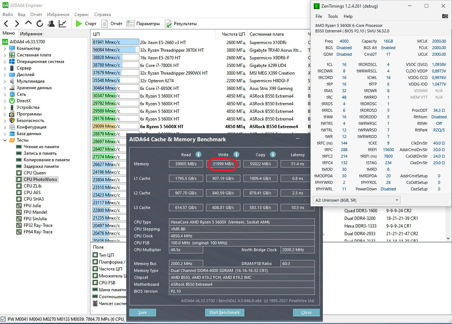Image resolution: width=452 pixels, height=324 pixels.
Task: Open Параметры in the toolbar
Action: pyautogui.click(x=143, y=24)
